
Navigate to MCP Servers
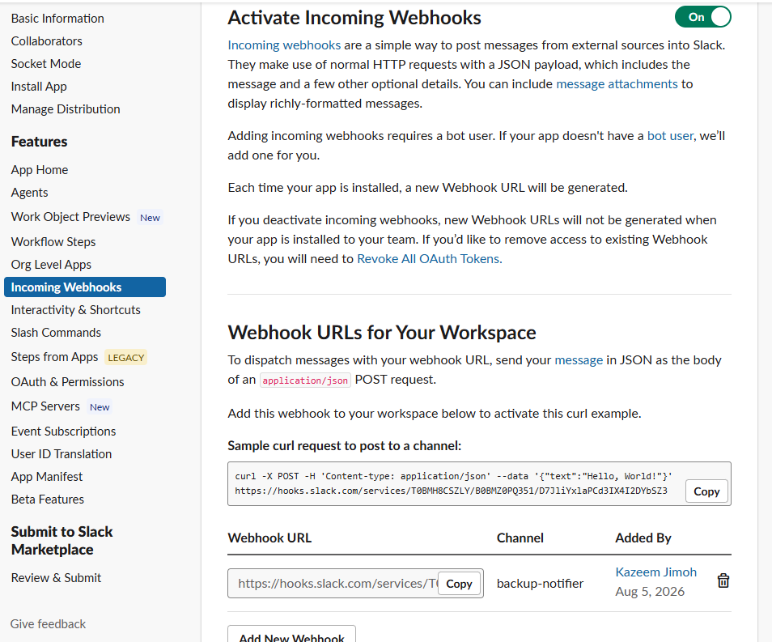(45, 406)
